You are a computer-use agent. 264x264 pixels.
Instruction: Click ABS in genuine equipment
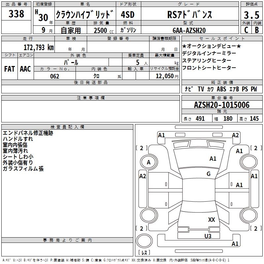tap(221, 89)
